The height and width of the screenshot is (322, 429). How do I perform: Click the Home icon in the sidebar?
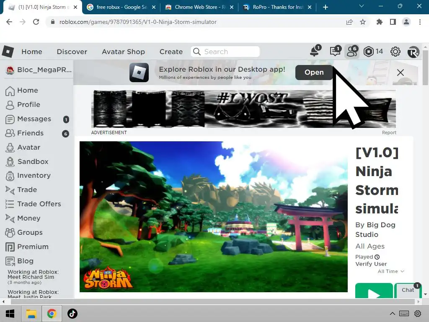pyautogui.click(x=10, y=91)
